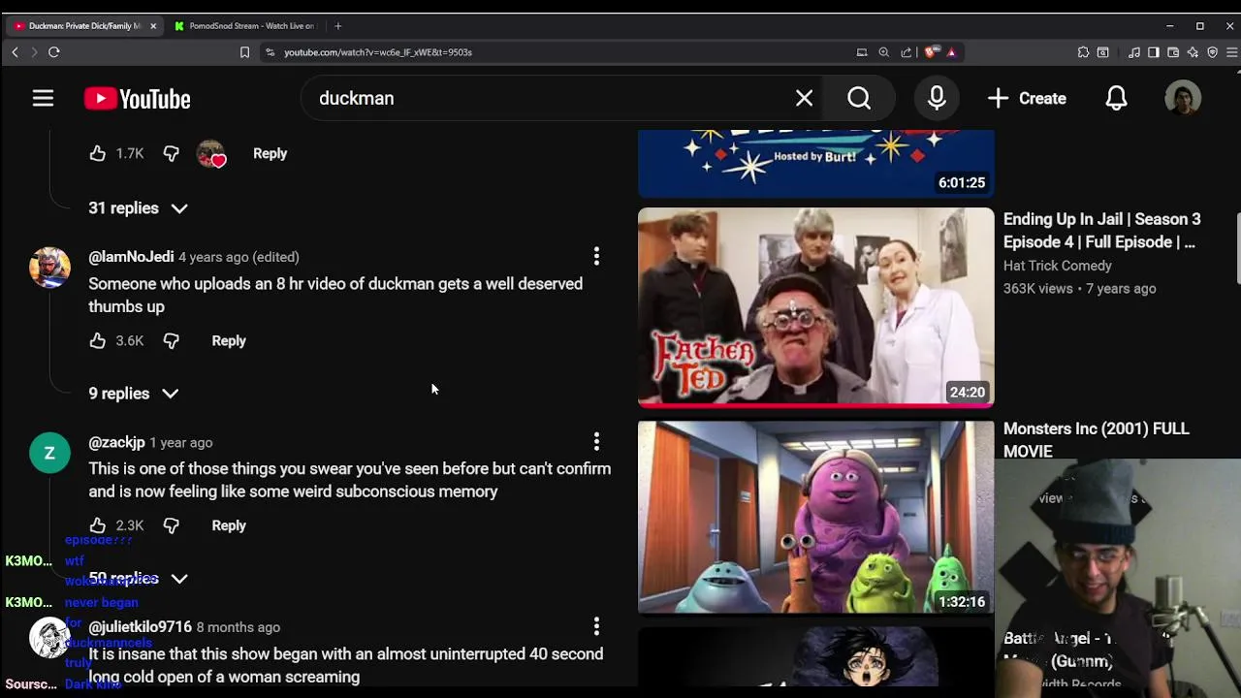Start voice search with microphone icon
The image size is (1241, 698).
pos(937,98)
